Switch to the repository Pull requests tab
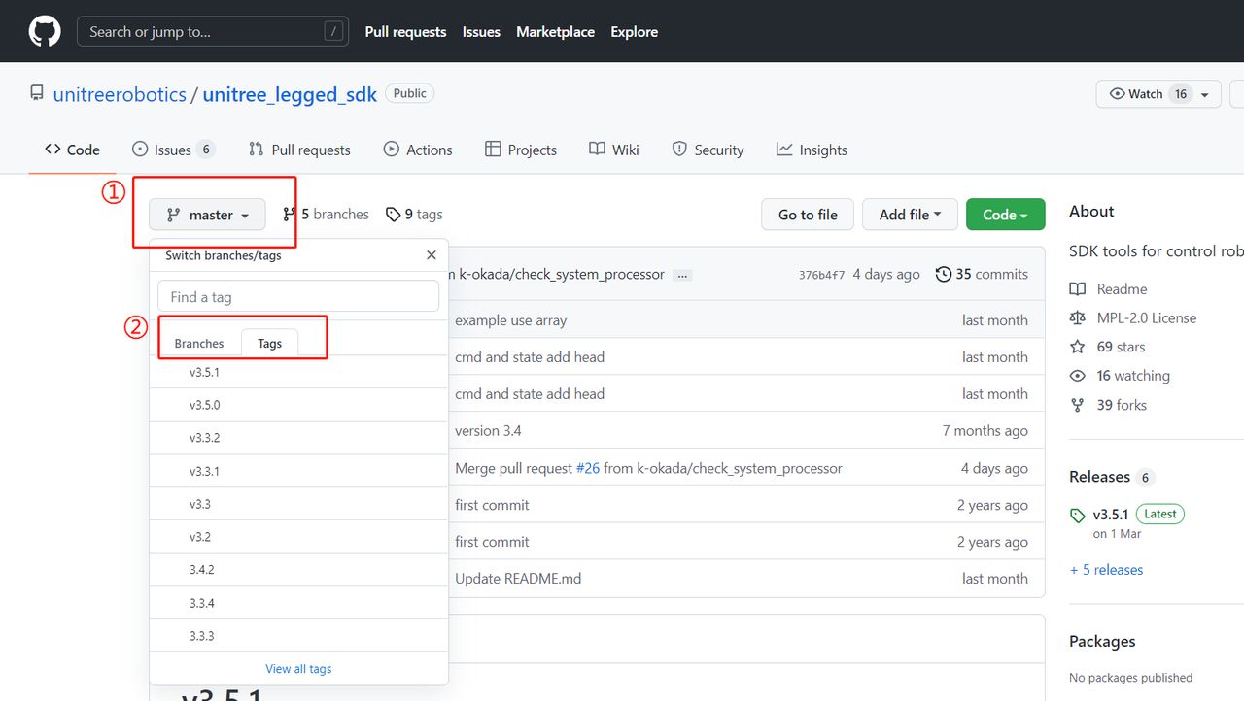1244x701 pixels. tap(299, 150)
